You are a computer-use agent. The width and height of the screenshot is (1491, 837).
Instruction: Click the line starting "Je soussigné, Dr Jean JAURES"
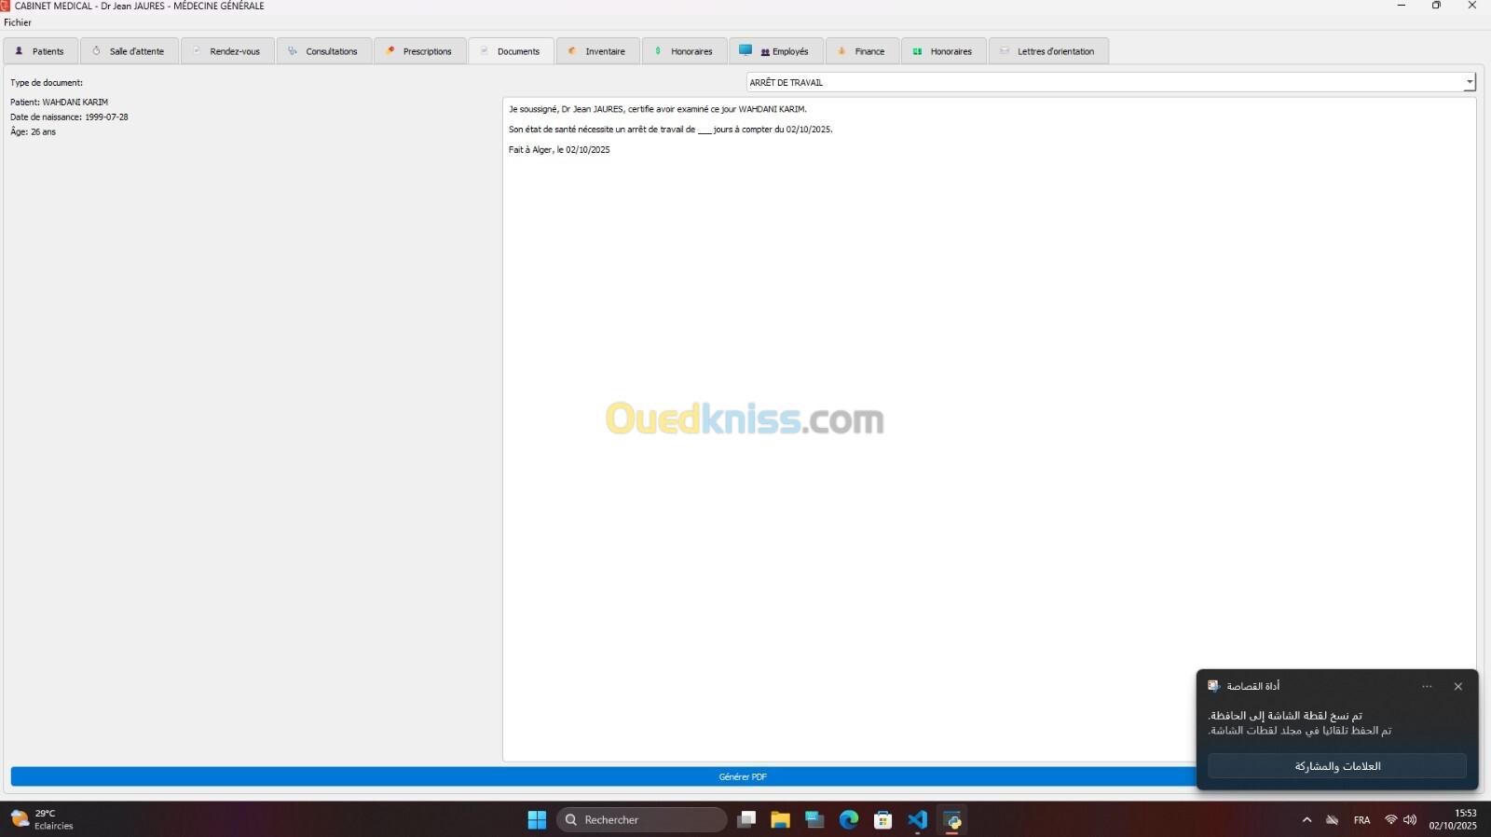click(x=658, y=109)
